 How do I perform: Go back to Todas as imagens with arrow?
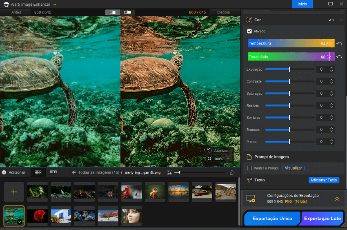coord(74,172)
